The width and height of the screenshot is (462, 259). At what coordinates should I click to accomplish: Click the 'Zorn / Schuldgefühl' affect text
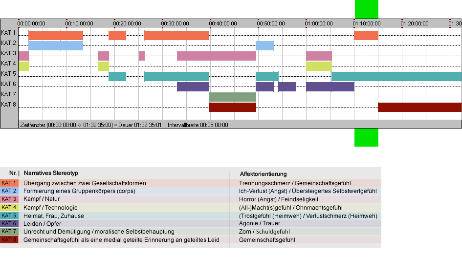click(264, 232)
